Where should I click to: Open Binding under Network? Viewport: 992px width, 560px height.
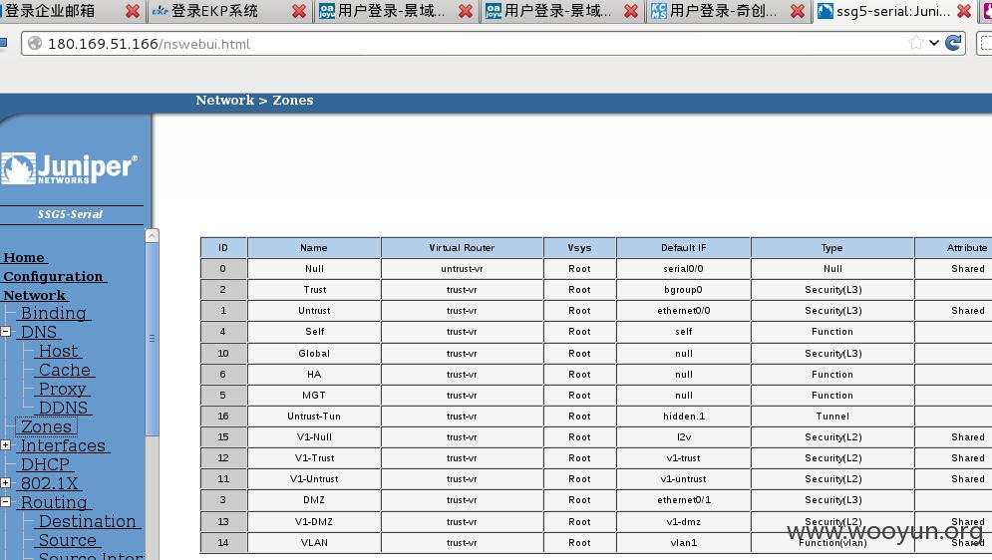(55, 313)
